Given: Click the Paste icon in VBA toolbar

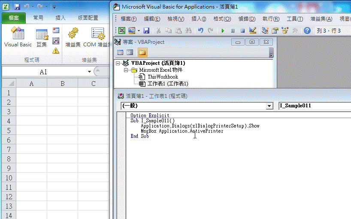Looking at the screenshot, I should click(178, 30).
